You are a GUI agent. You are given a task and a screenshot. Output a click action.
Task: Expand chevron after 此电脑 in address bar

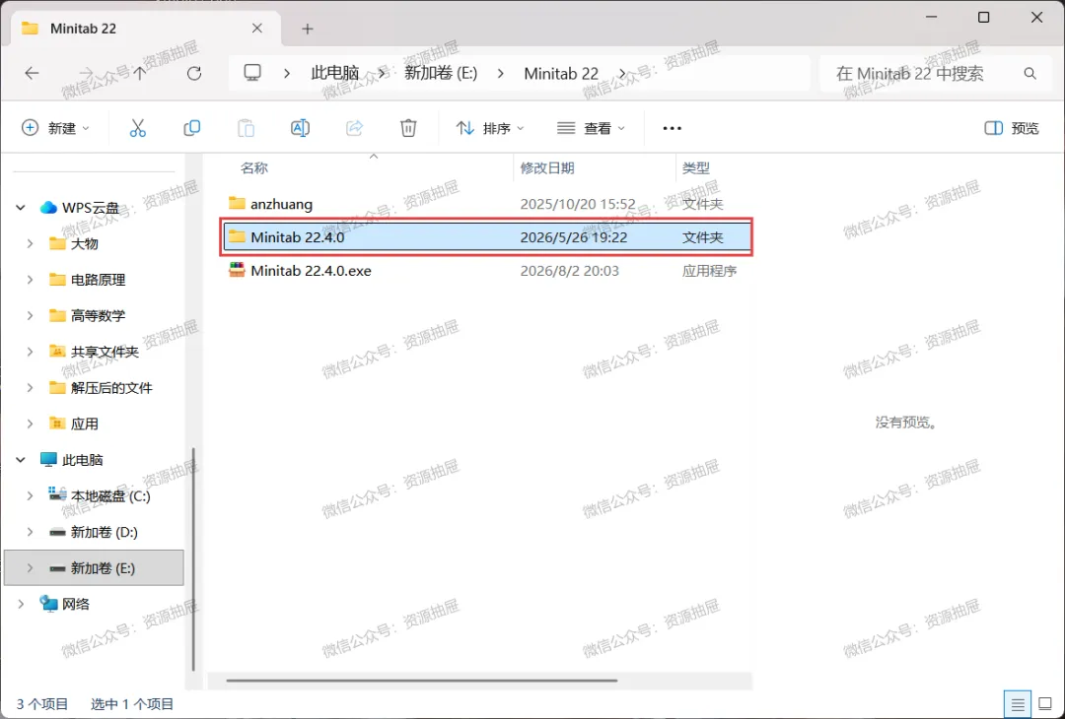coord(382,73)
